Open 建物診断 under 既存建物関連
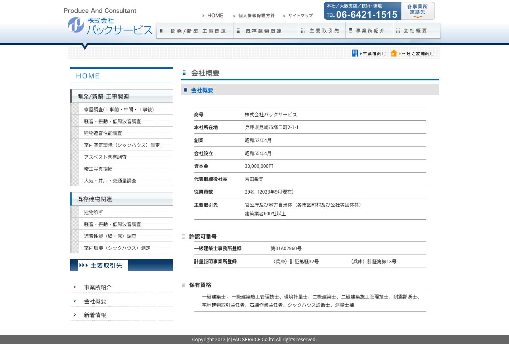The height and width of the screenshot is (344, 509). coord(93,212)
